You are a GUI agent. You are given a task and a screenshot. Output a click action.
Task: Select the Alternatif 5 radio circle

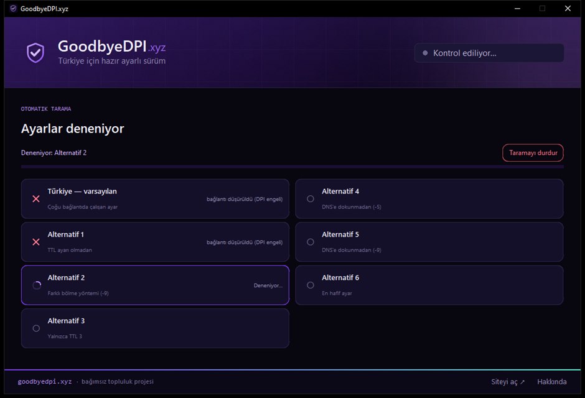pos(311,242)
